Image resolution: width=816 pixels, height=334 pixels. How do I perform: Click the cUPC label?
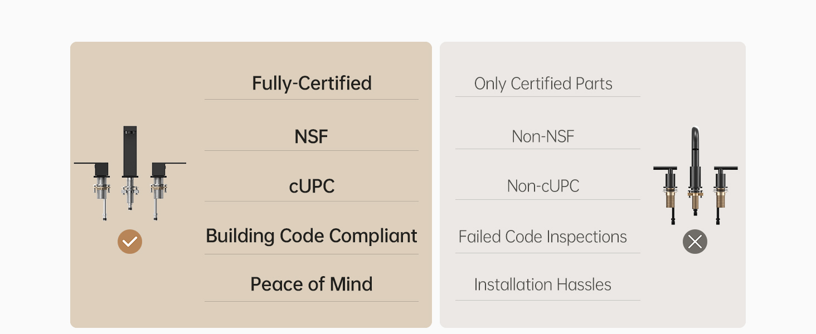[x=312, y=186]
